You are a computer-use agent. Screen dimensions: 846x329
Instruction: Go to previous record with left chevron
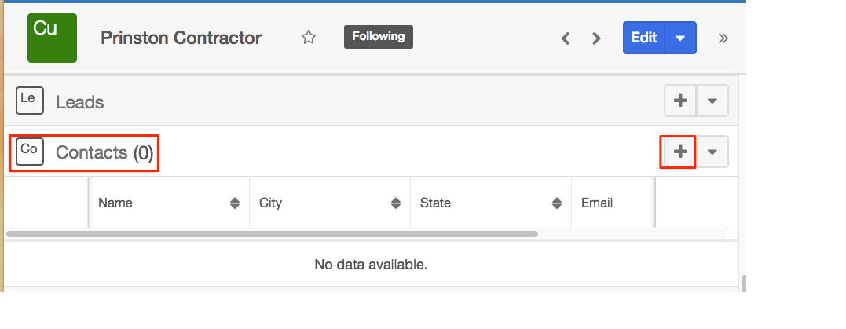566,38
